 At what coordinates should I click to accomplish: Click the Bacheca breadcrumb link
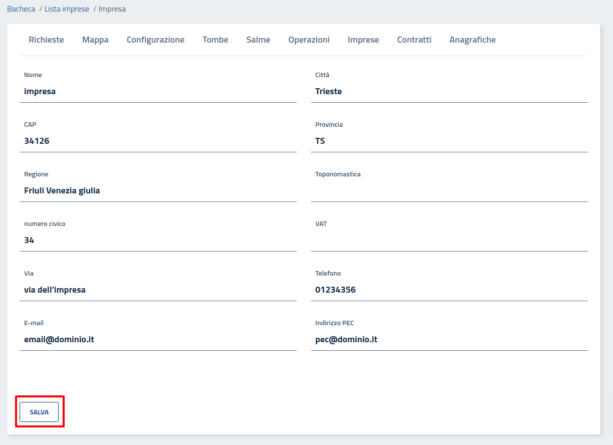21,9
